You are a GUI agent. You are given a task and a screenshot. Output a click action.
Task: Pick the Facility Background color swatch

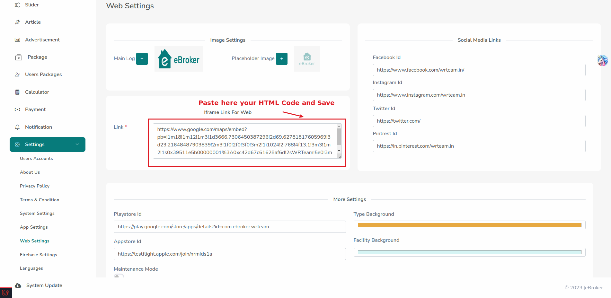point(469,252)
